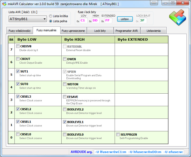
Task: Uncheck the SUT1 checkbox
Action: (x=18, y=71)
